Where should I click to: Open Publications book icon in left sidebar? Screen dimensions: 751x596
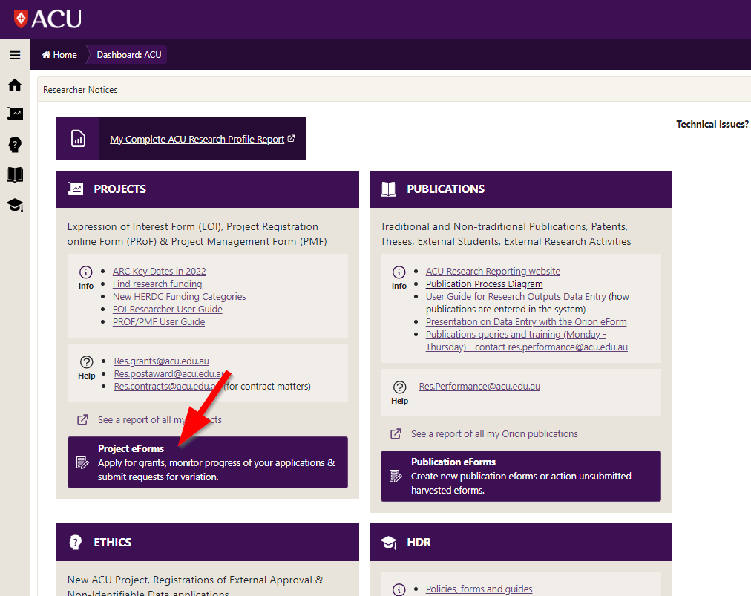click(15, 175)
